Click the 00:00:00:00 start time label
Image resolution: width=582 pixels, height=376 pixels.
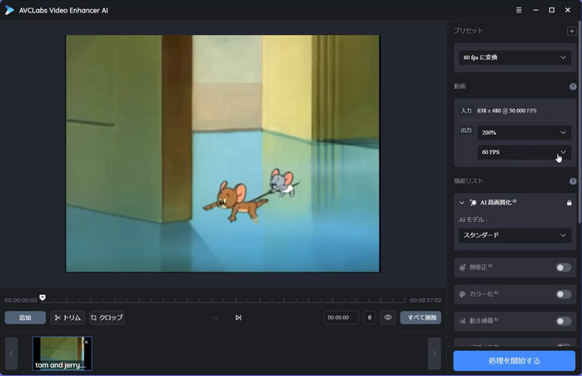[x=21, y=300]
